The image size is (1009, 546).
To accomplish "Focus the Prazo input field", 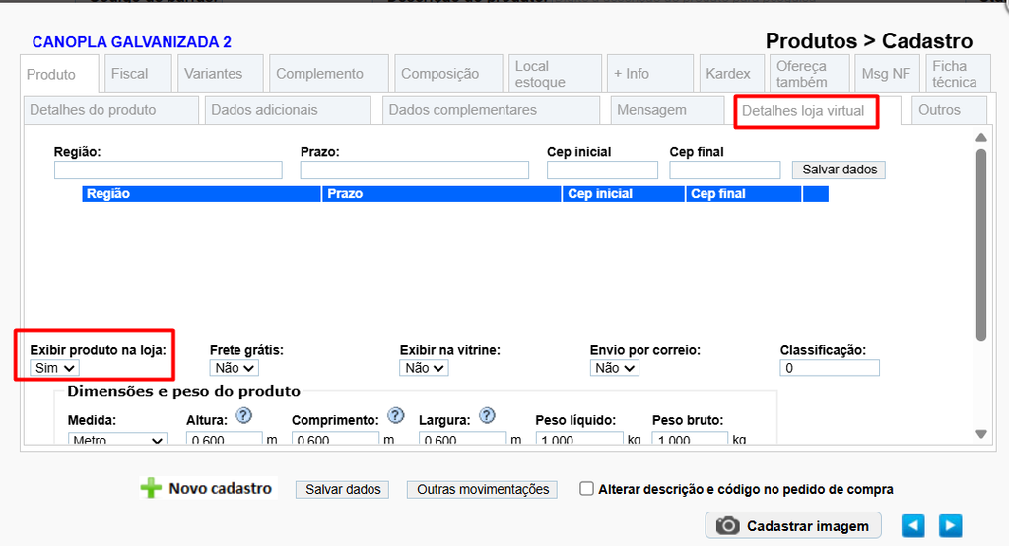I will [415, 170].
